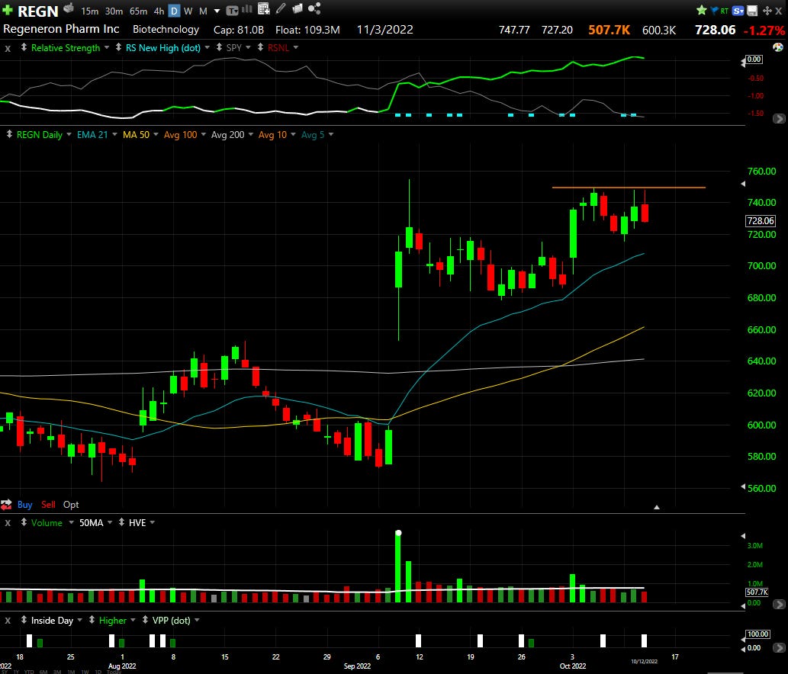The image size is (788, 674).
Task: Close the Inside Day pane with its X
Action: coord(8,621)
